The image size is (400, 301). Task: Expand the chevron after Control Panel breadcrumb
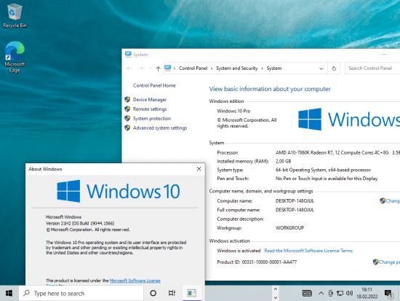click(212, 69)
